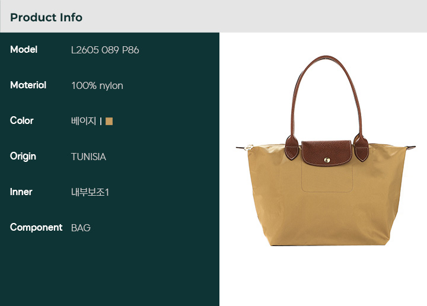Click the gold zipper pull on bag
The image size is (427, 306).
point(248,148)
